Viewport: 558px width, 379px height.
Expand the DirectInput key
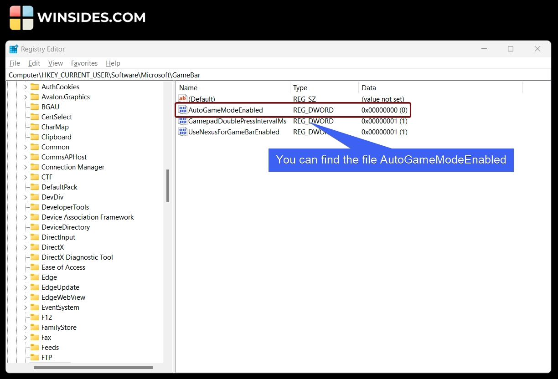point(26,237)
